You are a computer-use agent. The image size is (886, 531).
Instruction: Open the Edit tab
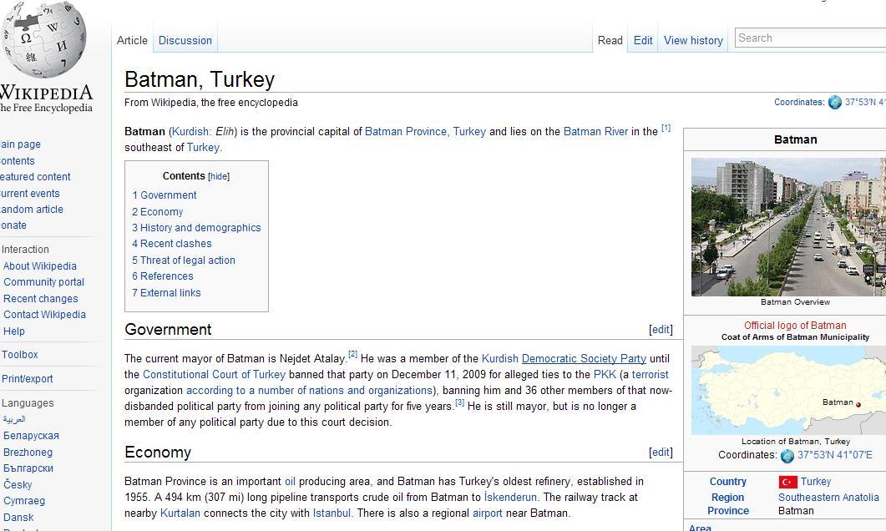click(x=643, y=41)
